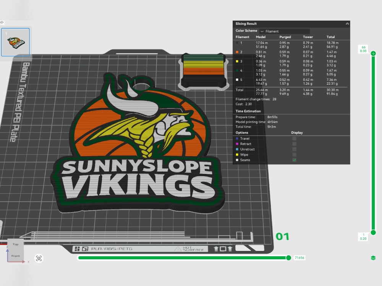Toggle the Retract display checkbox

tap(294, 144)
